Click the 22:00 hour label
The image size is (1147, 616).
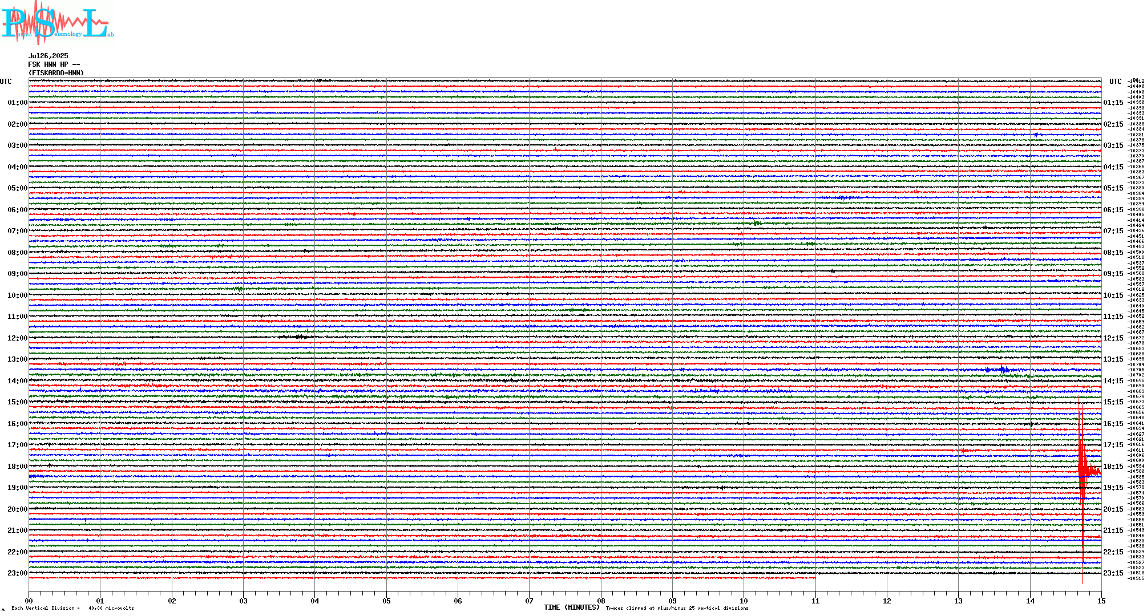pos(18,552)
